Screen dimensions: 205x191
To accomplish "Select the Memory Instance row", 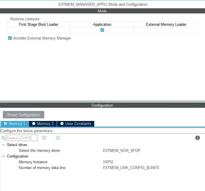I will point(102,162).
